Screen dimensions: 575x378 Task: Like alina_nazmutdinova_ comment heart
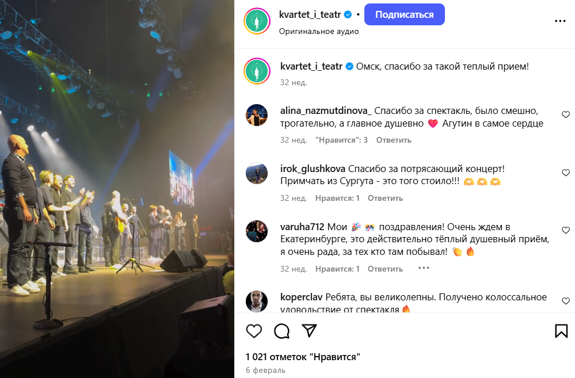(x=566, y=114)
